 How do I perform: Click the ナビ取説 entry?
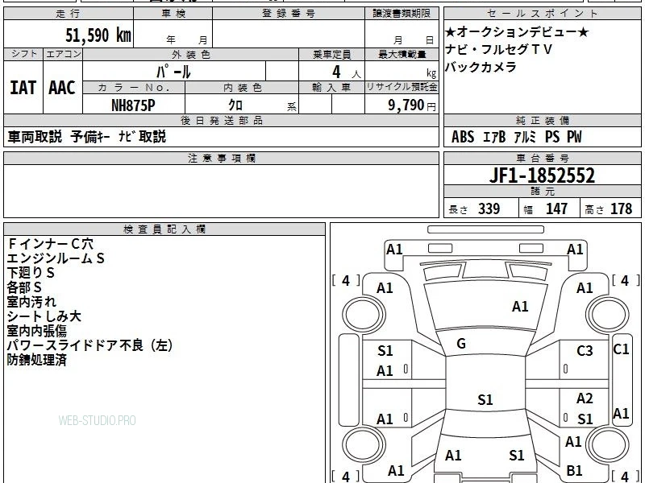point(143,137)
